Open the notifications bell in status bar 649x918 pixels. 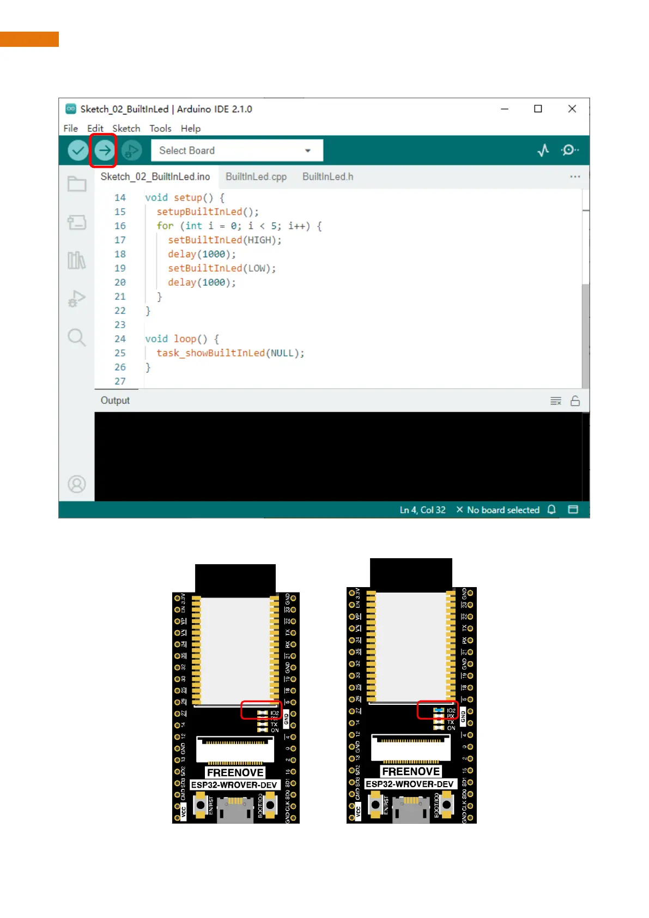click(x=551, y=510)
